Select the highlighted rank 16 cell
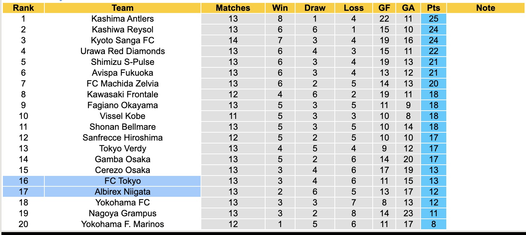This screenshot has width=526, height=235. 23,181
